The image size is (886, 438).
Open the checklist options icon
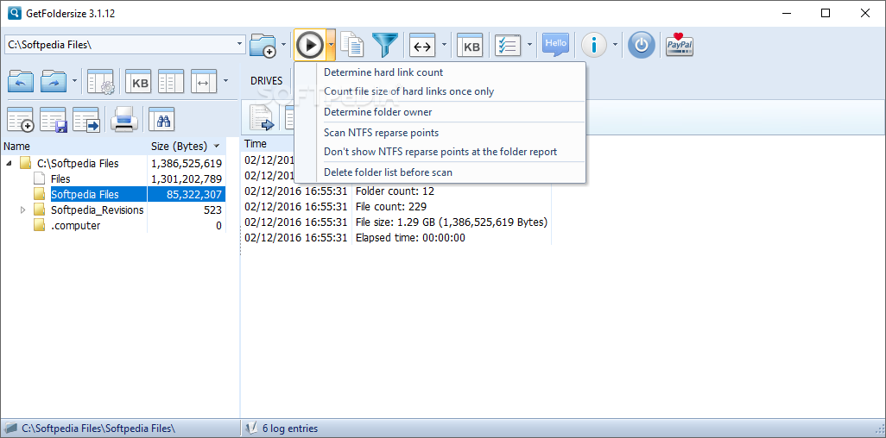[508, 46]
